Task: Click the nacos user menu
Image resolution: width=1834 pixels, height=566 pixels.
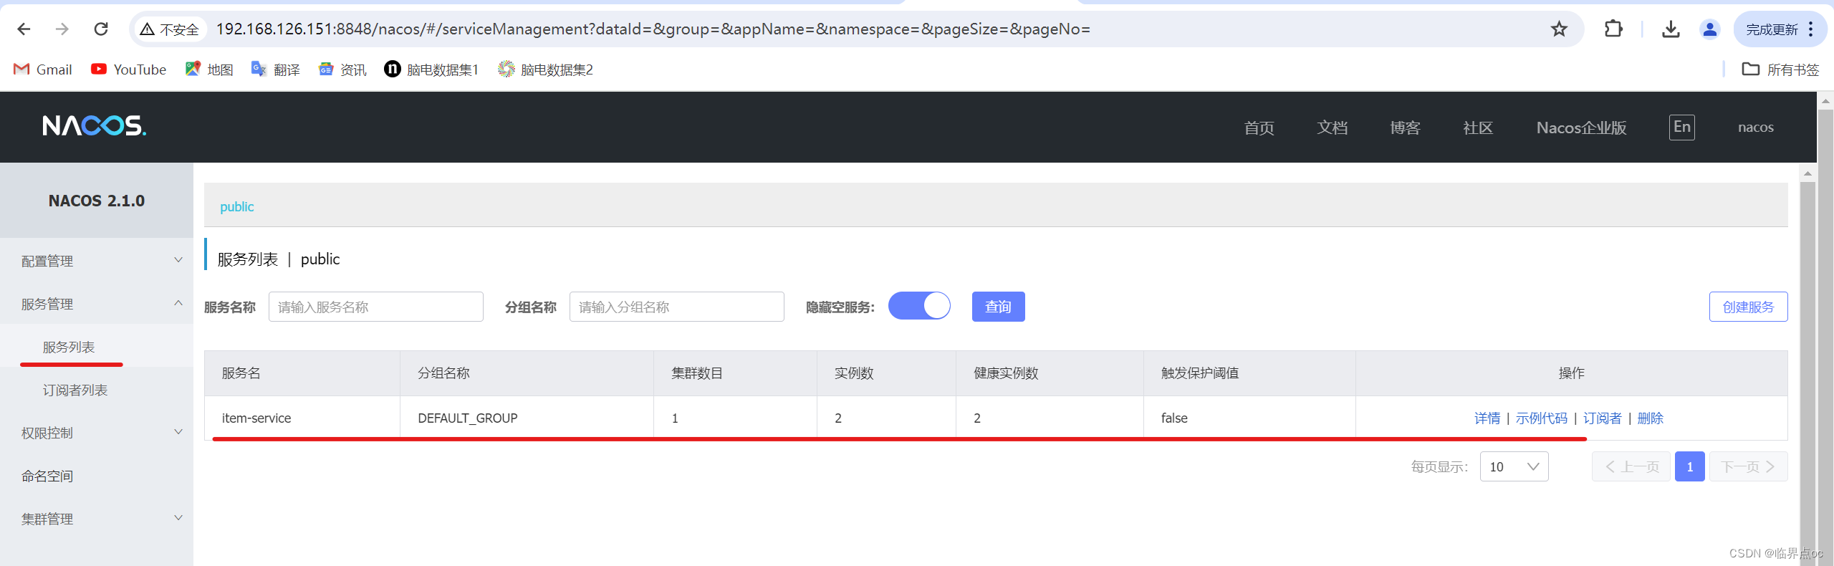Action: [x=1755, y=128]
